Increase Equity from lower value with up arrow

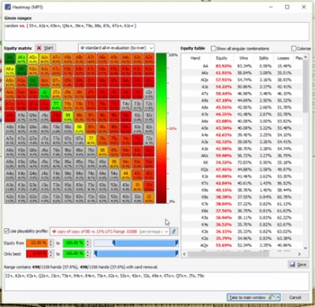(x=51, y=242)
